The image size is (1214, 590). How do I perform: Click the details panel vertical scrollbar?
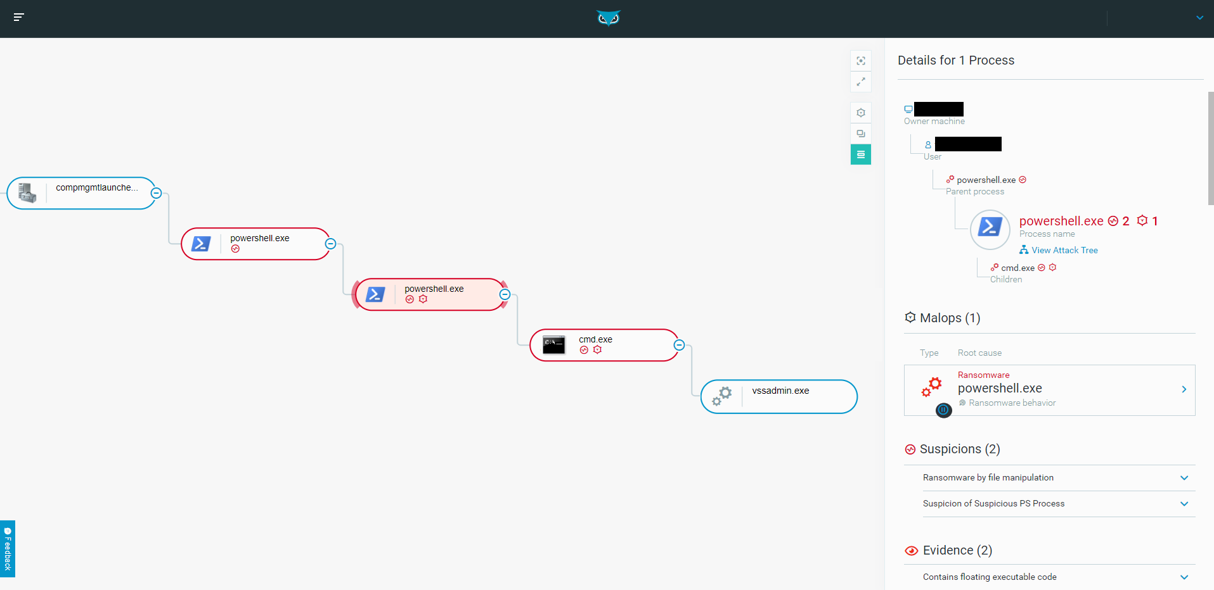coord(1210,149)
